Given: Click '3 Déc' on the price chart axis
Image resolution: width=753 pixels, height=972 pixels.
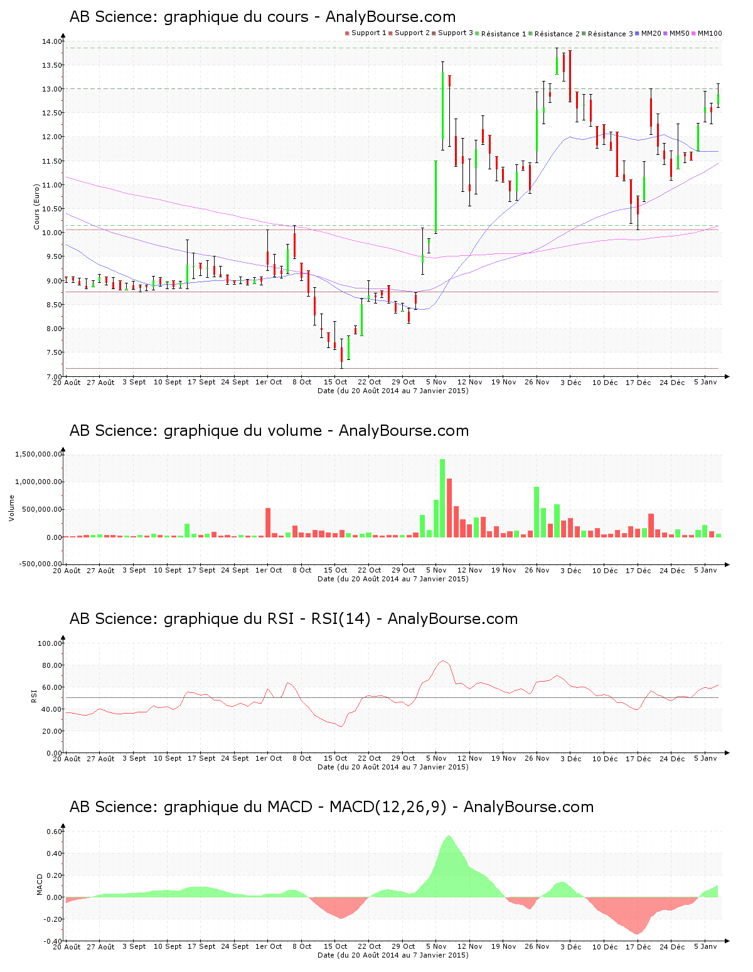Looking at the screenshot, I should point(571,382).
